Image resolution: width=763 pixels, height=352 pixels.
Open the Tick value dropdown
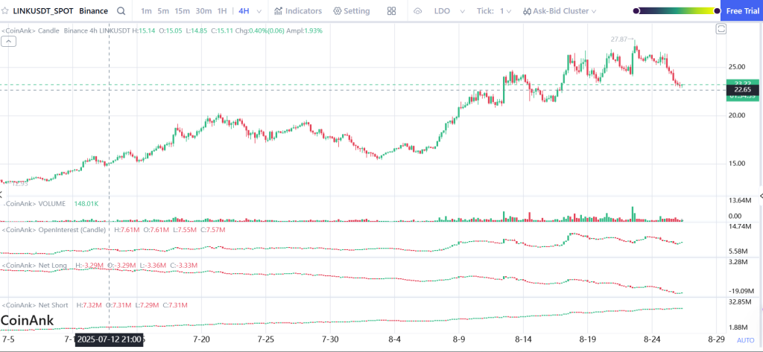[506, 10]
